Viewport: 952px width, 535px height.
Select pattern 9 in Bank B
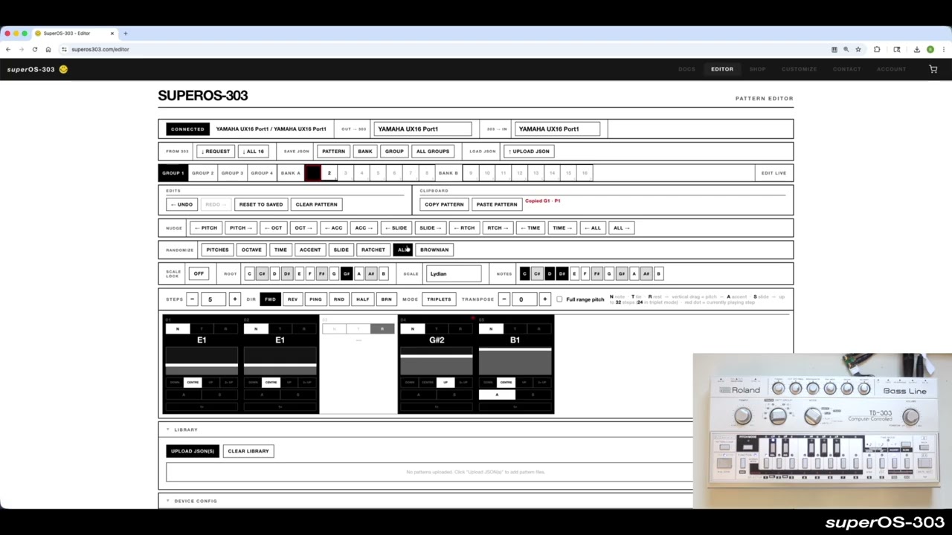(471, 173)
